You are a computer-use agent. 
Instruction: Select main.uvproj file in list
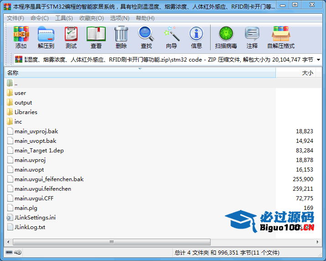(x=30, y=160)
